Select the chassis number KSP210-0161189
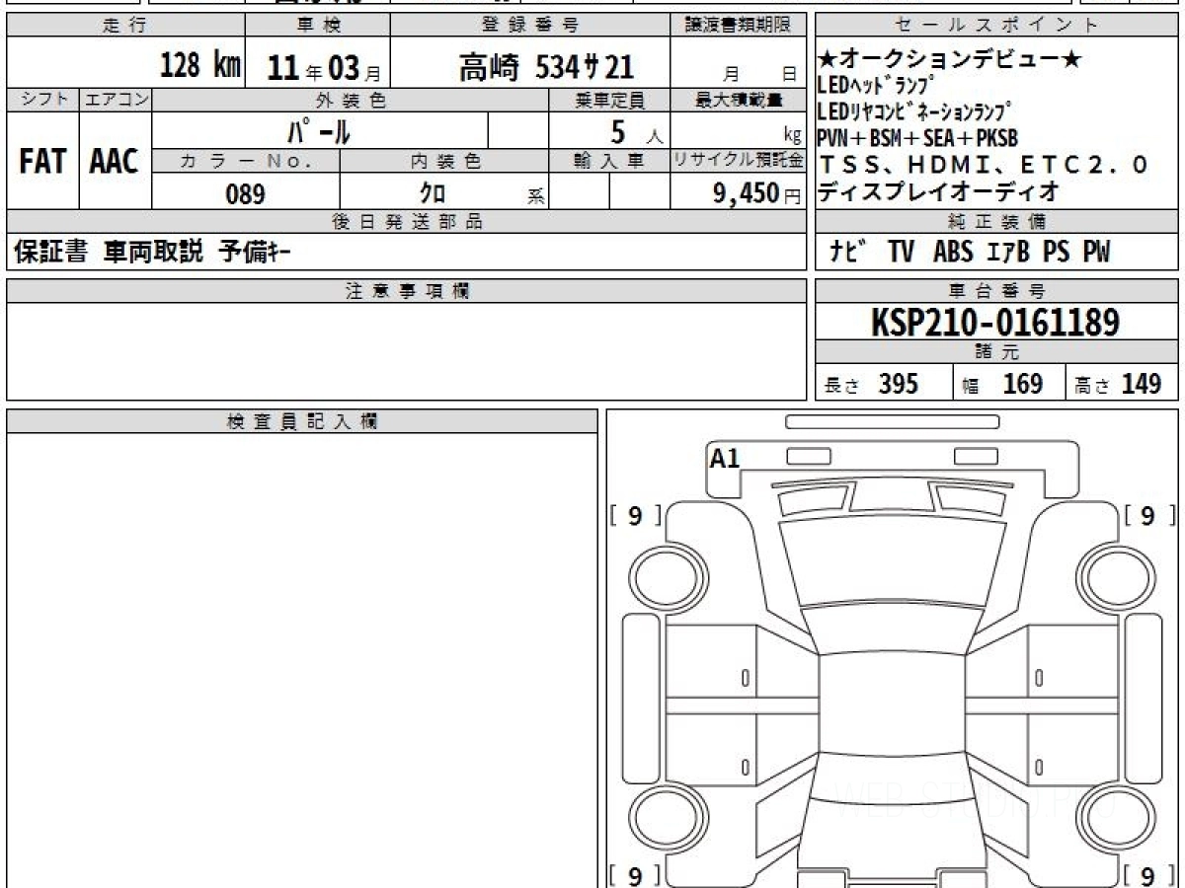 tap(995, 322)
